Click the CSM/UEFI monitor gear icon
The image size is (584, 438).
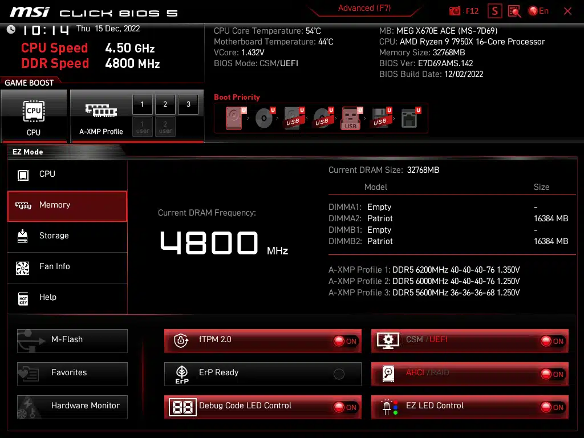[x=388, y=340]
